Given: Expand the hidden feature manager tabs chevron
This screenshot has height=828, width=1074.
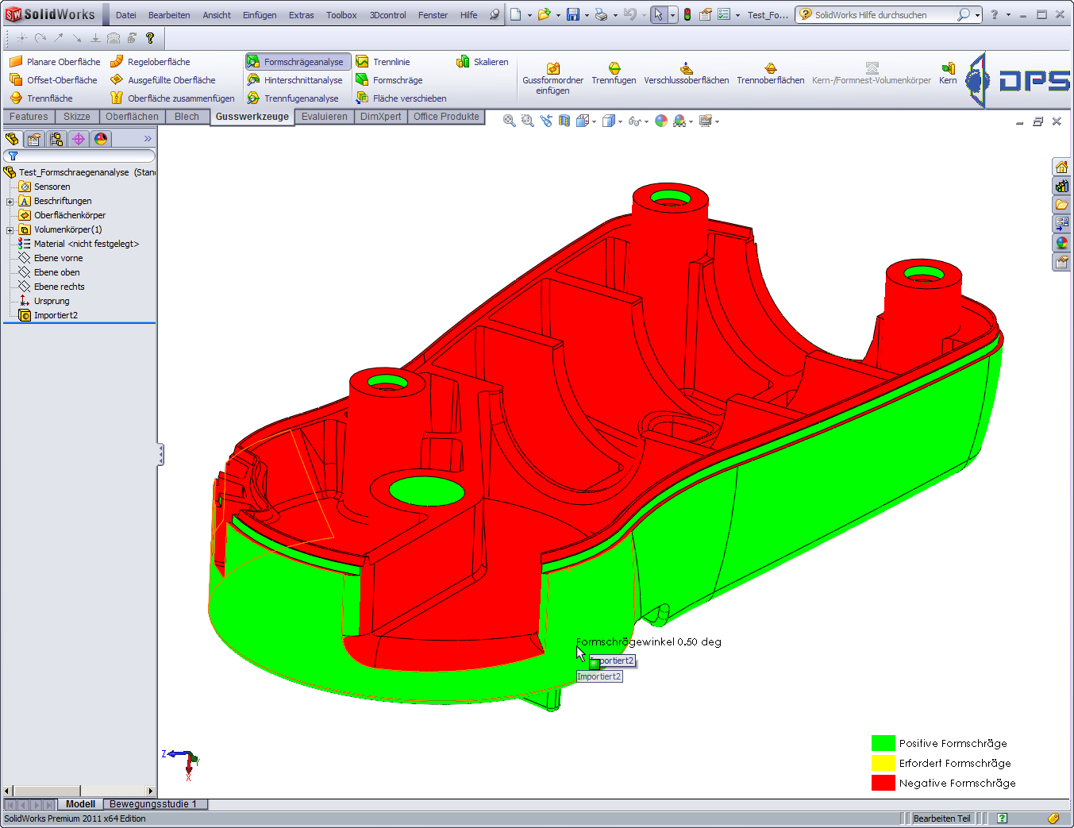Looking at the screenshot, I should (x=148, y=139).
